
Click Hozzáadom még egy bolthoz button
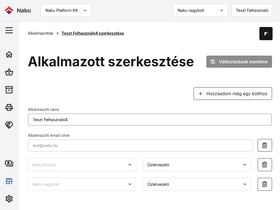233,94
